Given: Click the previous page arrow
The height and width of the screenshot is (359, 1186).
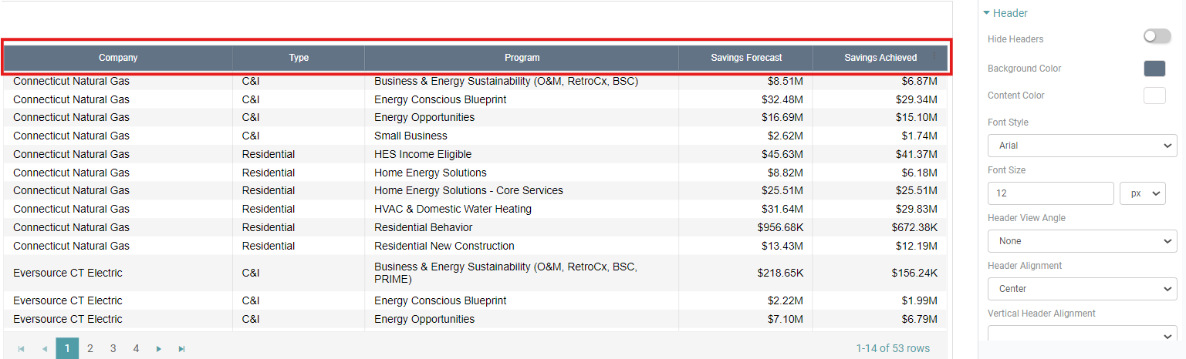Looking at the screenshot, I should pyautogui.click(x=45, y=349).
